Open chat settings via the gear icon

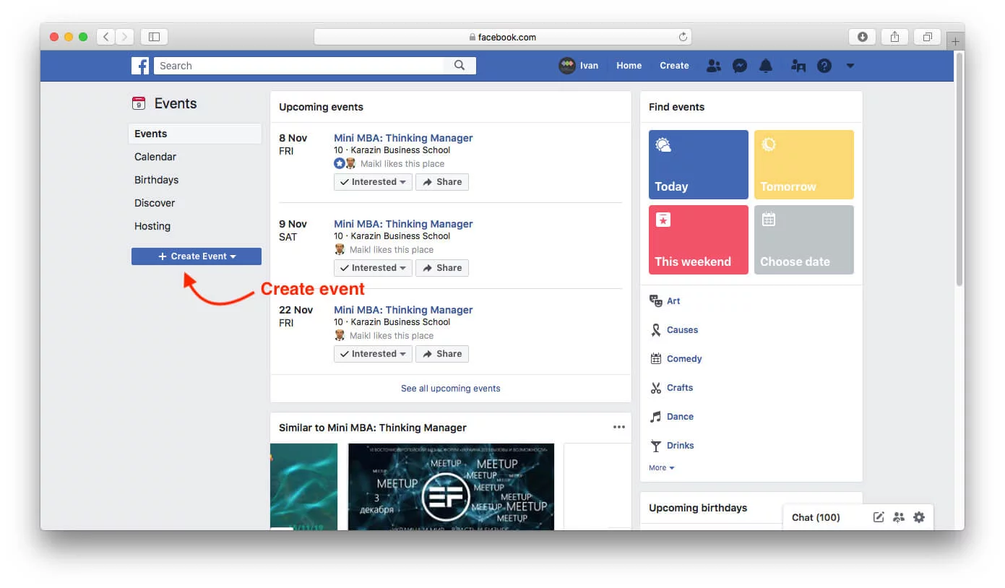(x=918, y=517)
